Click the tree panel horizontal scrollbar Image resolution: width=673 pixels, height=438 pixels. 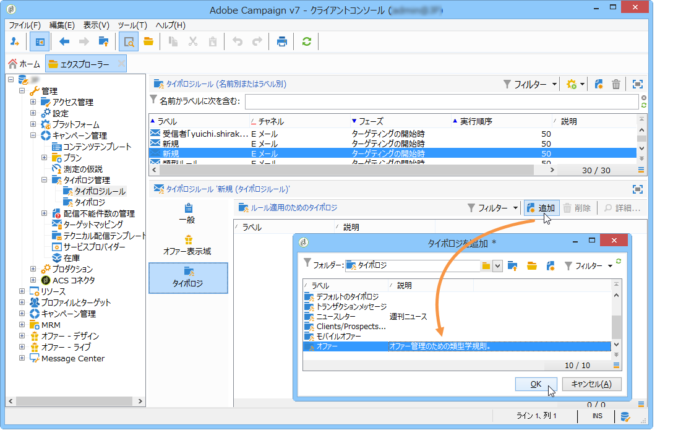point(75,401)
